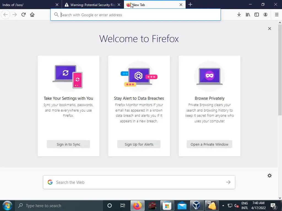The width and height of the screenshot is (282, 211).
Task: Open VirtualBox cube icon in taskbar
Action: coord(197,206)
